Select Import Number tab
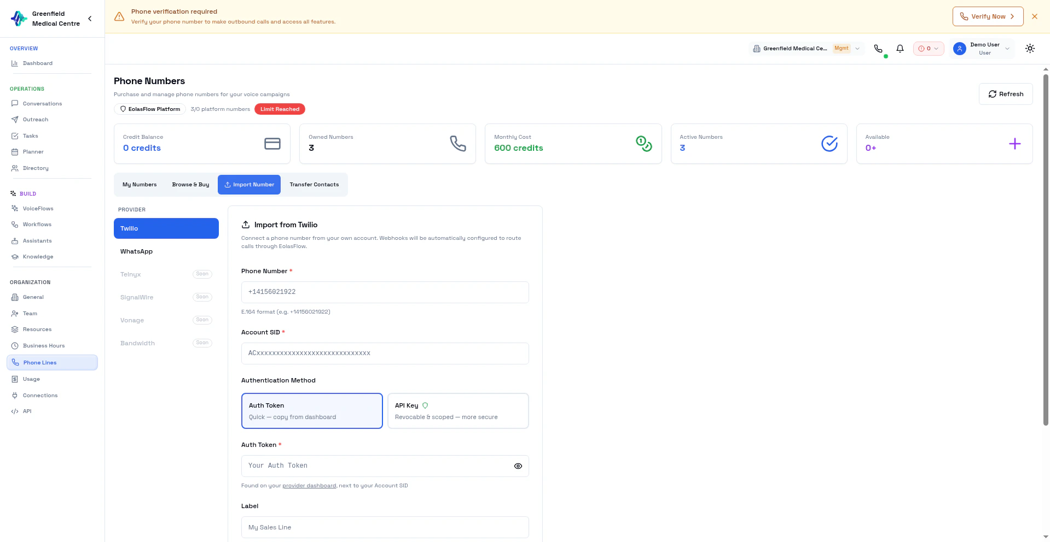 click(249, 185)
